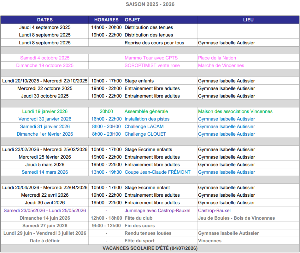300x253 pixels.
Task: Click the Mammo Tour avec CPTS entry
Action: [x=151, y=58]
